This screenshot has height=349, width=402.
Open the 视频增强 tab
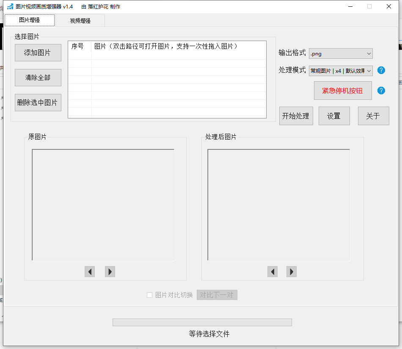point(80,21)
